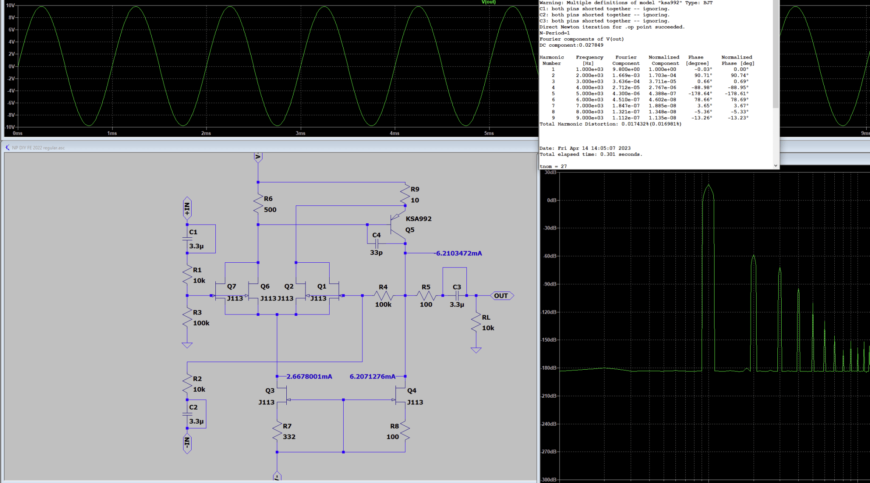
Task: Click the KSA992 multiple definitions warning line
Action: (x=626, y=3)
